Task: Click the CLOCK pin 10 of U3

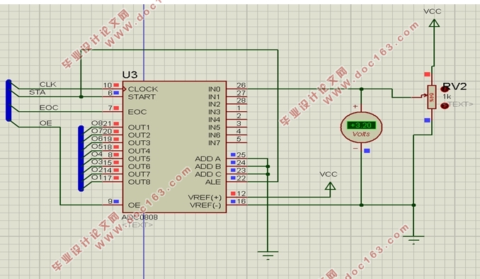Action: pos(113,89)
